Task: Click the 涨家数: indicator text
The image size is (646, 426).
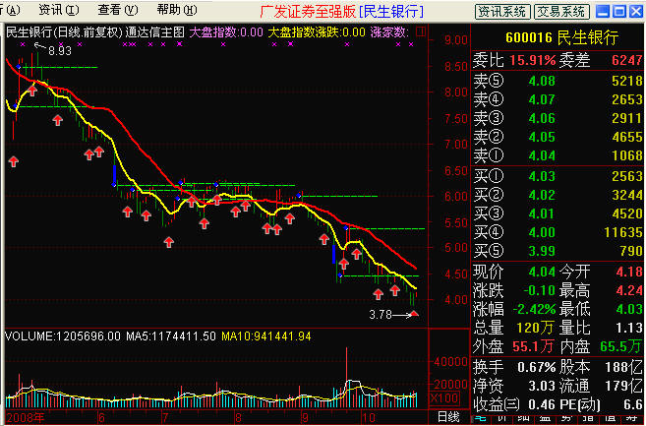Action: click(389, 32)
